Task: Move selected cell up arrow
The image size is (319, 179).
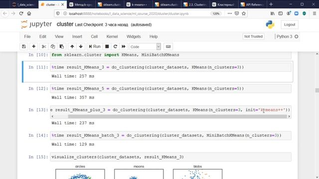Action: pos(72,46)
